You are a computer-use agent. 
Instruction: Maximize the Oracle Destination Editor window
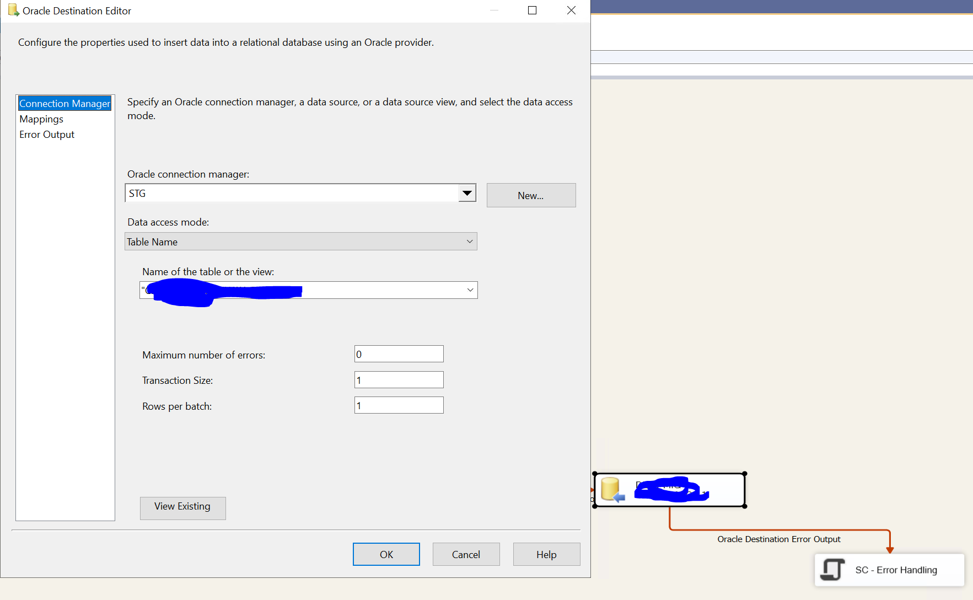click(x=532, y=10)
